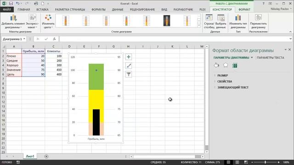Image resolution: width=294 pixels, height=165 pixels.
Task: Click the vertical scrollbar up arrow
Action: pos(207,46)
